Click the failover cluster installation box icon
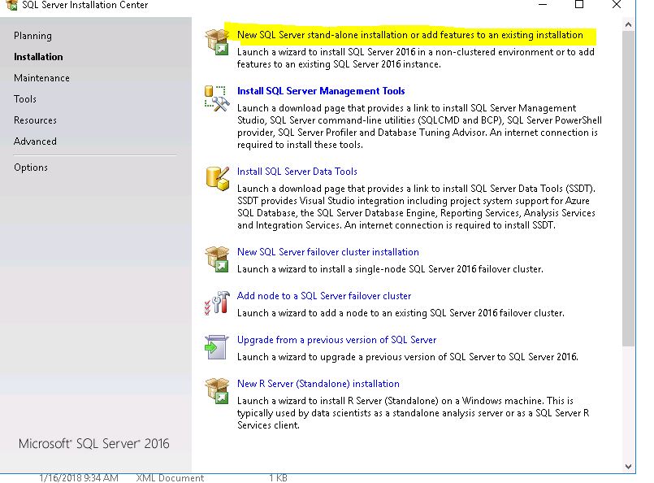This screenshot has width=654, height=483. pyautogui.click(x=217, y=259)
